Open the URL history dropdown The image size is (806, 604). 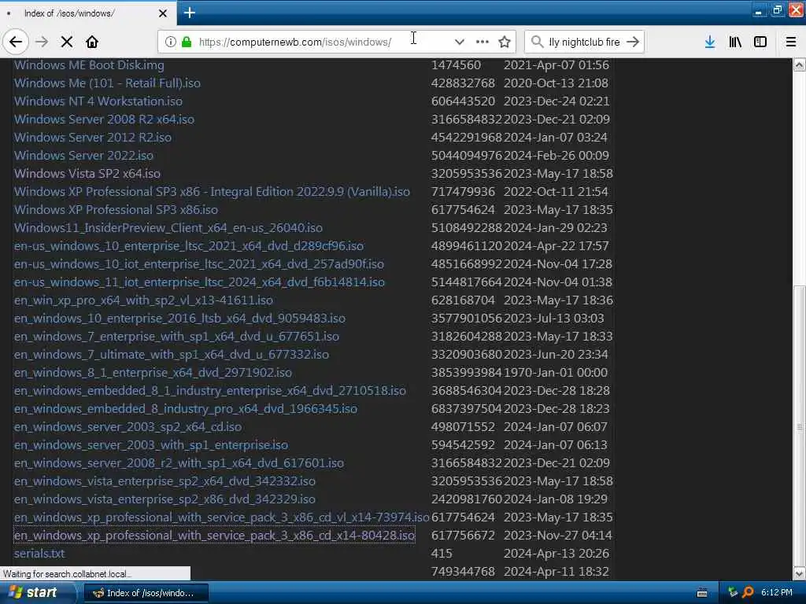point(459,42)
